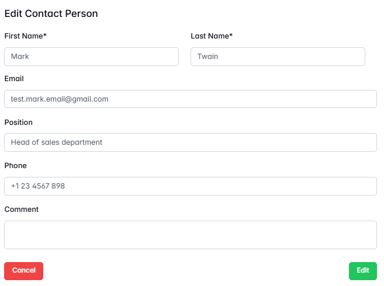This screenshot has width=384, height=286.
Task: Click the 'Email' field label
Action: click(14, 79)
